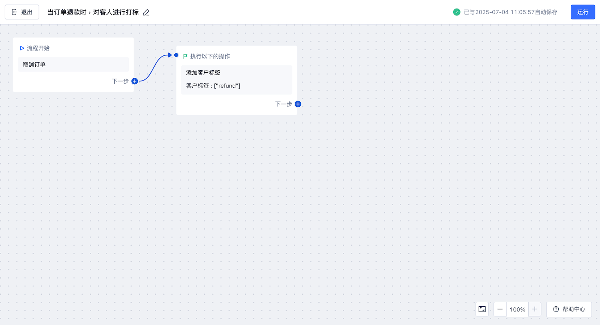The image size is (600, 325).
Task: Click the 100% zoom level value
Action: [517, 309]
